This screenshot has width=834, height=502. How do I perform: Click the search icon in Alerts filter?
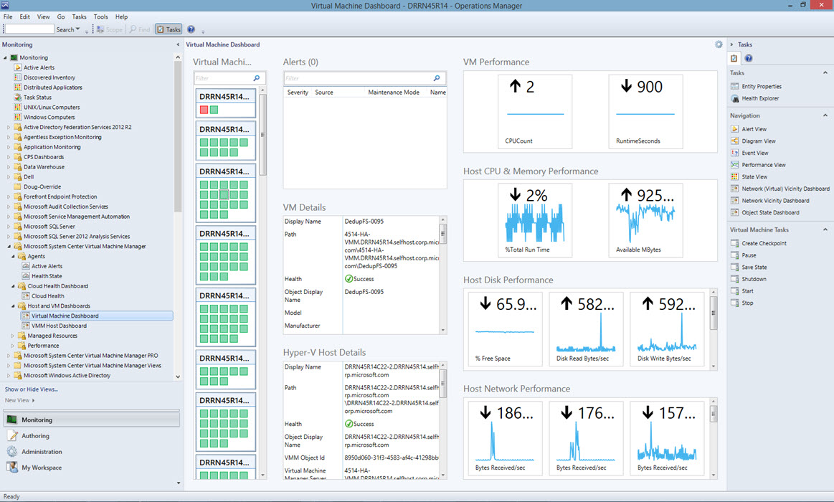tap(437, 78)
